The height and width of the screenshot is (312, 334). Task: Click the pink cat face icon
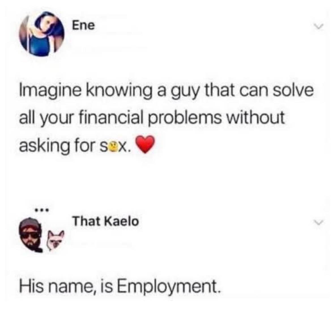click(55, 240)
